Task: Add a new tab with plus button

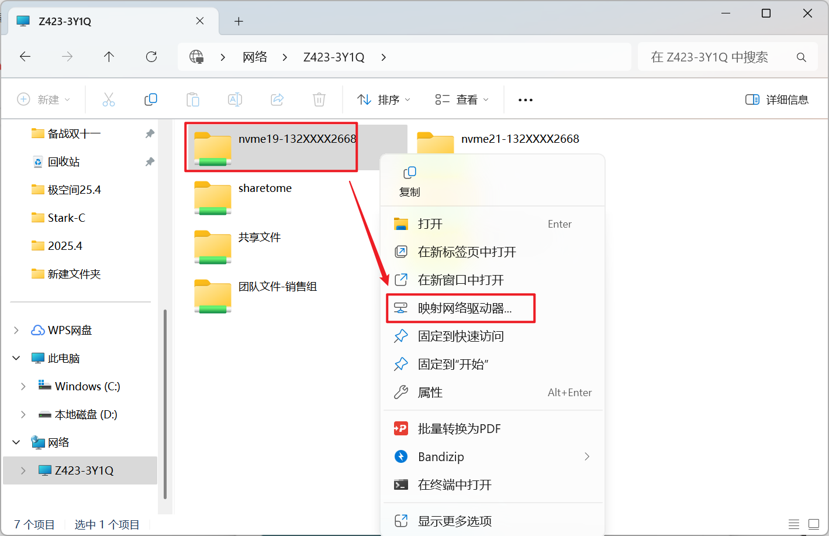Action: point(239,22)
